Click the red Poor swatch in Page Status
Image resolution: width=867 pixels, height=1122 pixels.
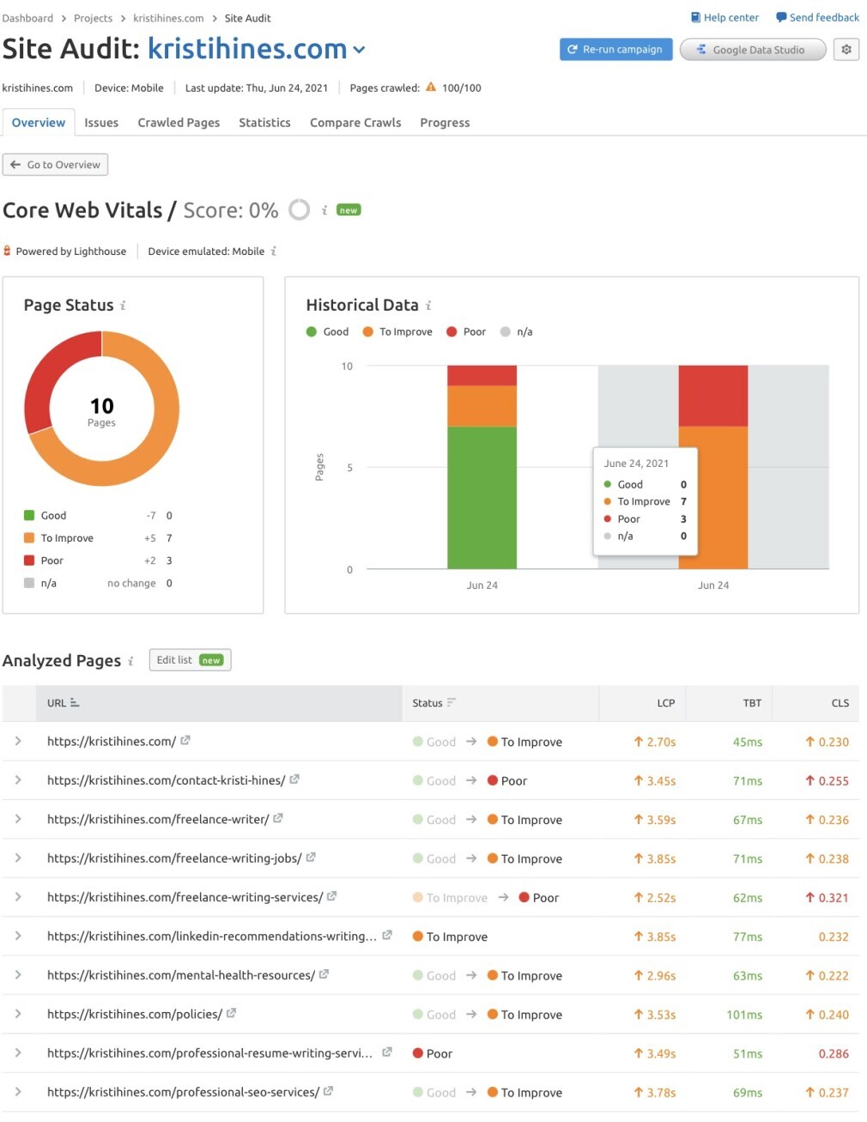[x=29, y=561]
